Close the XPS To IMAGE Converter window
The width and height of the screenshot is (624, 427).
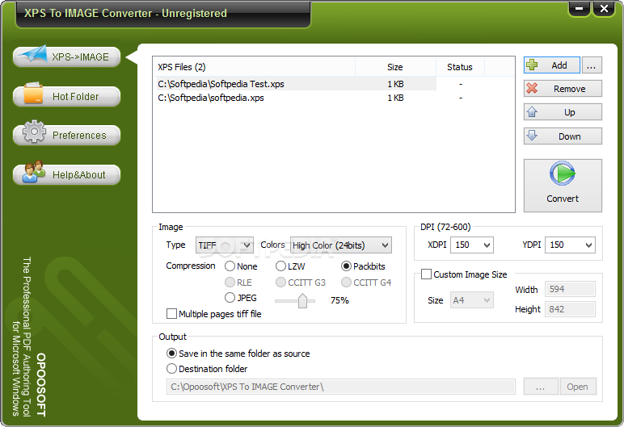(604, 8)
